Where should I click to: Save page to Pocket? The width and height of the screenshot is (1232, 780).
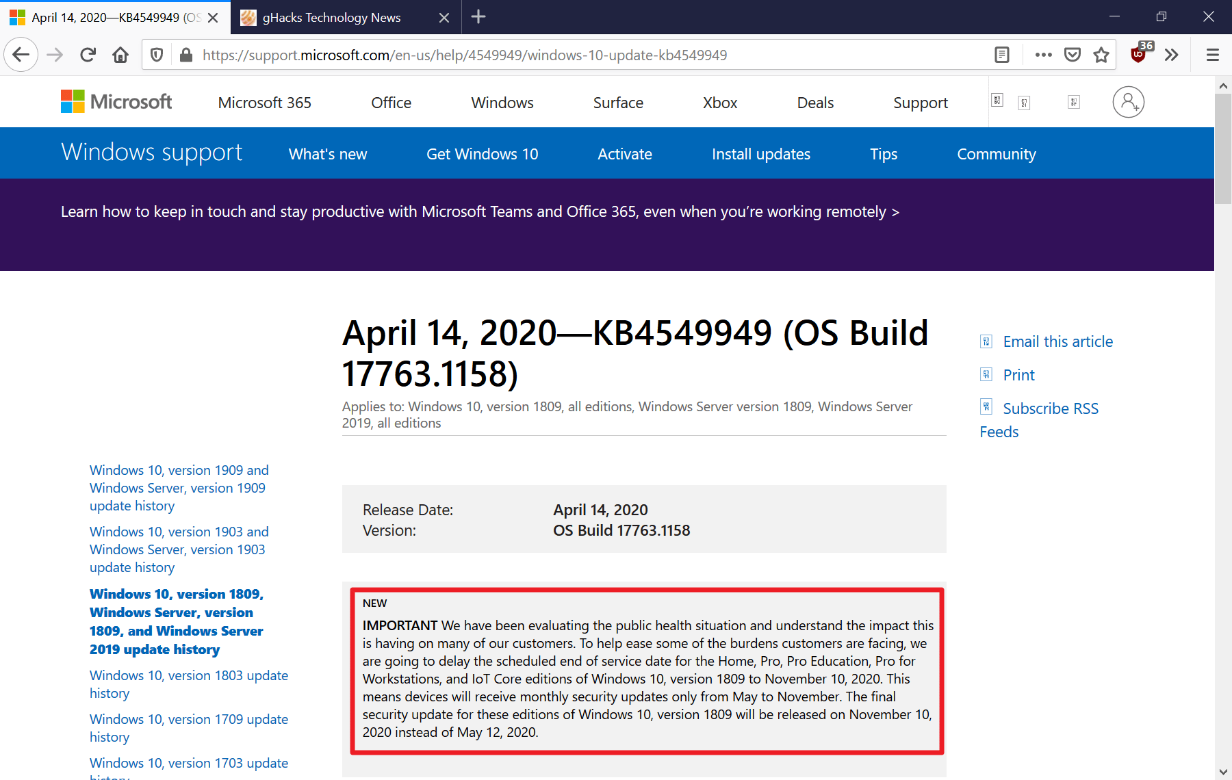pos(1073,55)
